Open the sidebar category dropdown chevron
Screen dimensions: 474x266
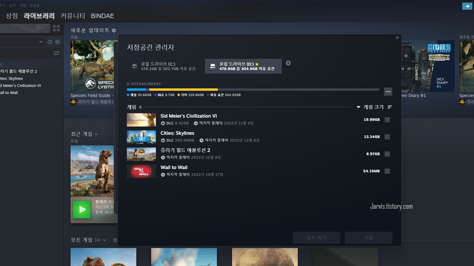41,42
